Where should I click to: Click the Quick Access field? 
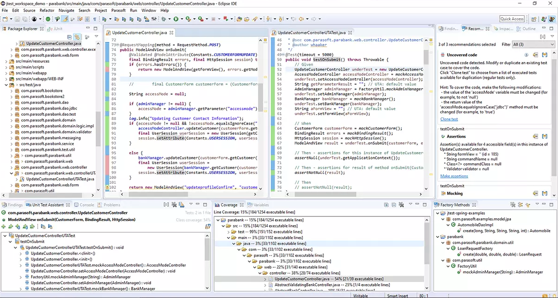click(512, 19)
